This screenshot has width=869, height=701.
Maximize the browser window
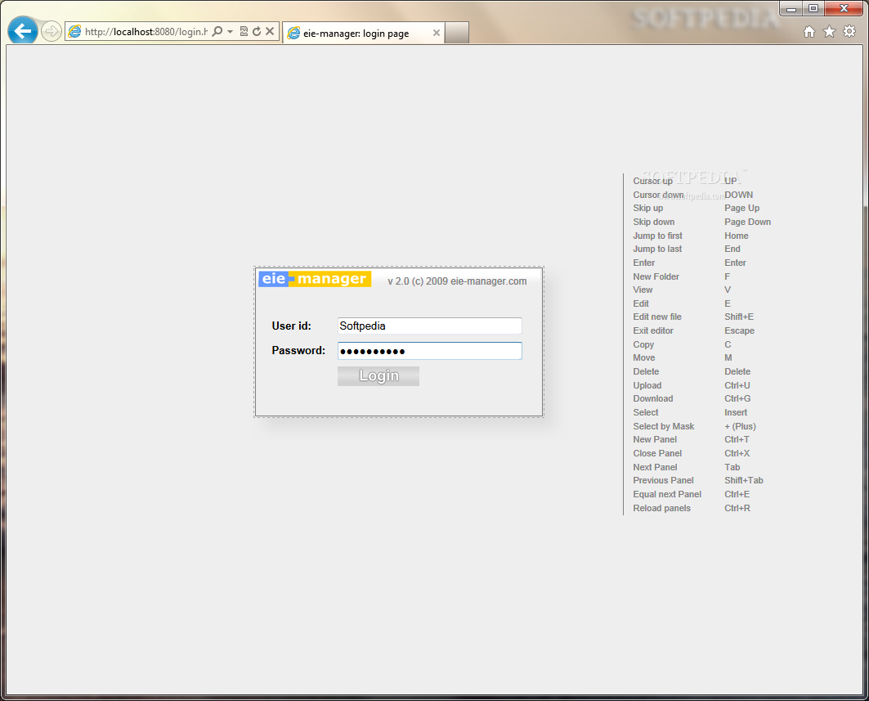pyautogui.click(x=813, y=8)
